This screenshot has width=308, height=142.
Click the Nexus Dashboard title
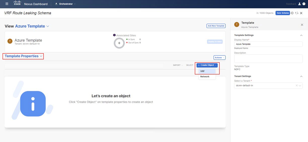pyautogui.click(x=36, y=4)
